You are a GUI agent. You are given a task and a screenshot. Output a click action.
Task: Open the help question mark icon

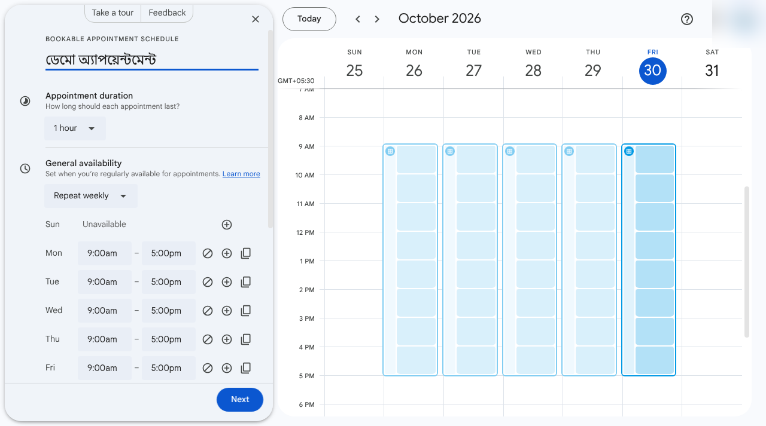coord(687,19)
